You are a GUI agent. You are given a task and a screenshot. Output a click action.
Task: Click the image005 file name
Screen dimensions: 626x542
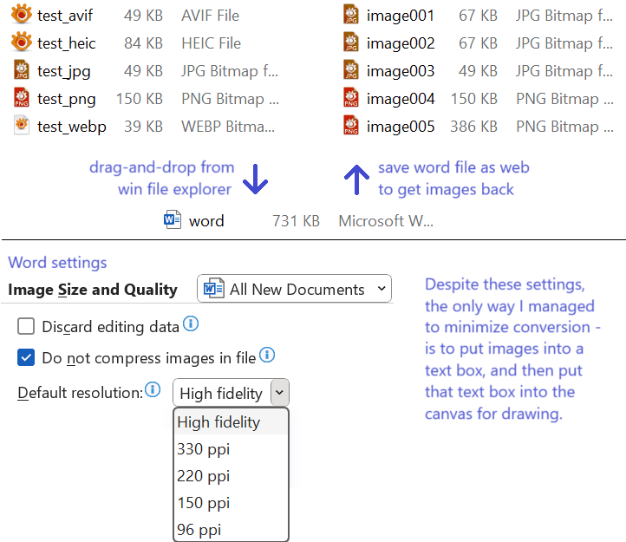400,127
